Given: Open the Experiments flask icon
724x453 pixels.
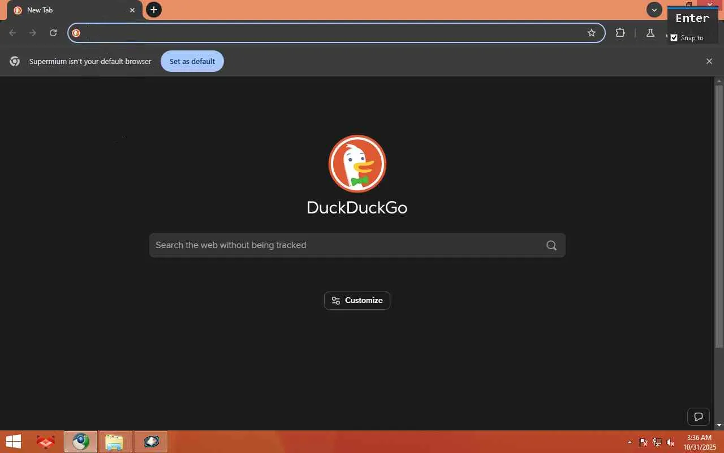Looking at the screenshot, I should tap(650, 33).
